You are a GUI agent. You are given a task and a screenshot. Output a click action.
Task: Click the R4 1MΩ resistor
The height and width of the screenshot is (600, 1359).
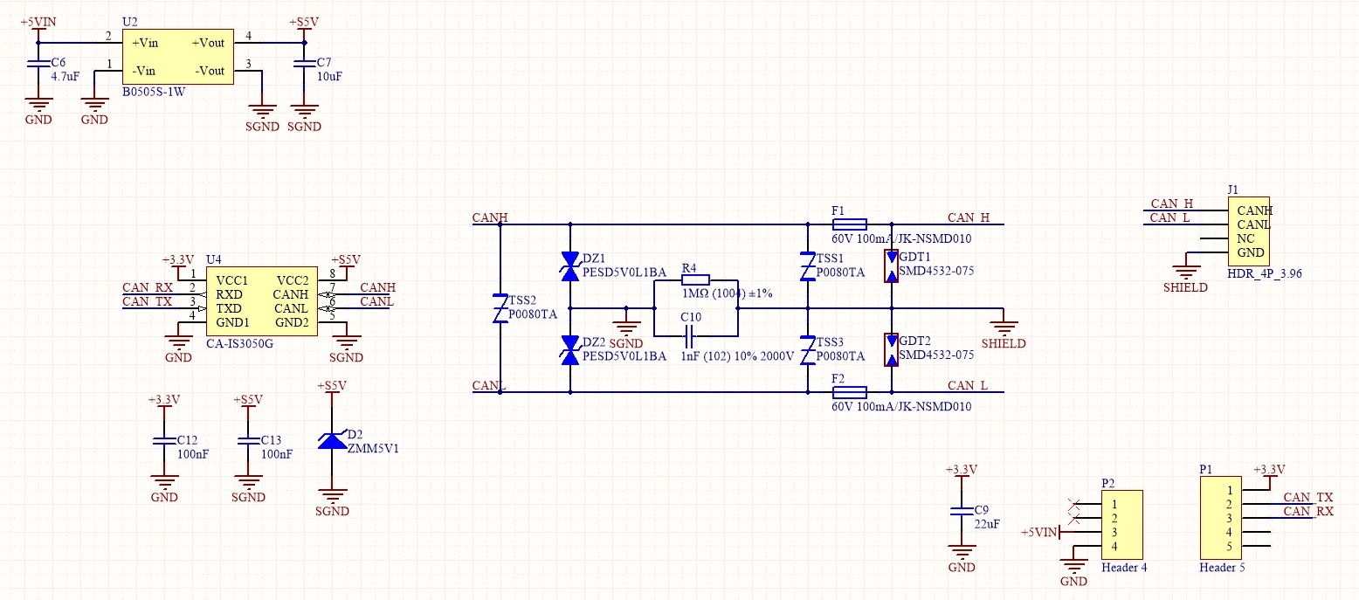pos(695,280)
